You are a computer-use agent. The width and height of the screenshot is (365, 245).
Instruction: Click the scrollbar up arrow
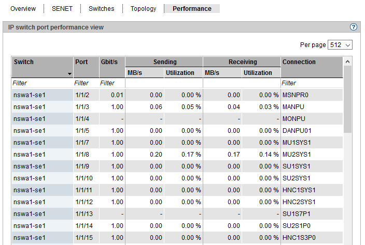[347, 62]
